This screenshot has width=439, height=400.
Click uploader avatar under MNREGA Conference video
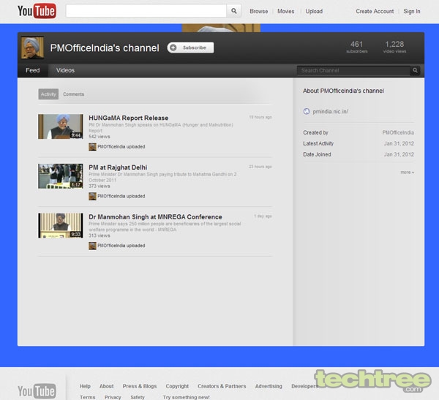click(92, 246)
